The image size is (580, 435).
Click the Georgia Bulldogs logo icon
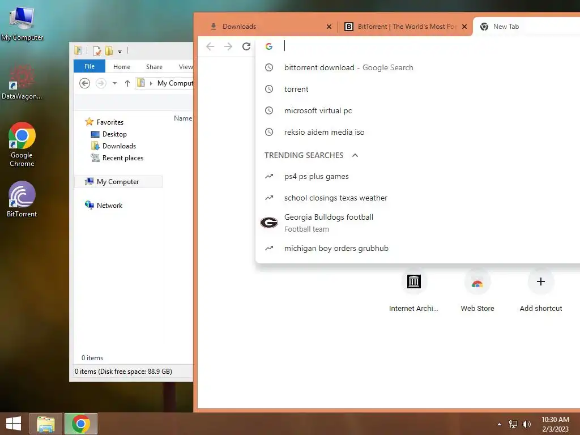pyautogui.click(x=269, y=223)
